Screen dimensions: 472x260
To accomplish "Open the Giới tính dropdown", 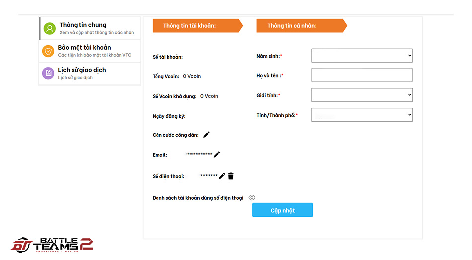I will click(x=362, y=95).
